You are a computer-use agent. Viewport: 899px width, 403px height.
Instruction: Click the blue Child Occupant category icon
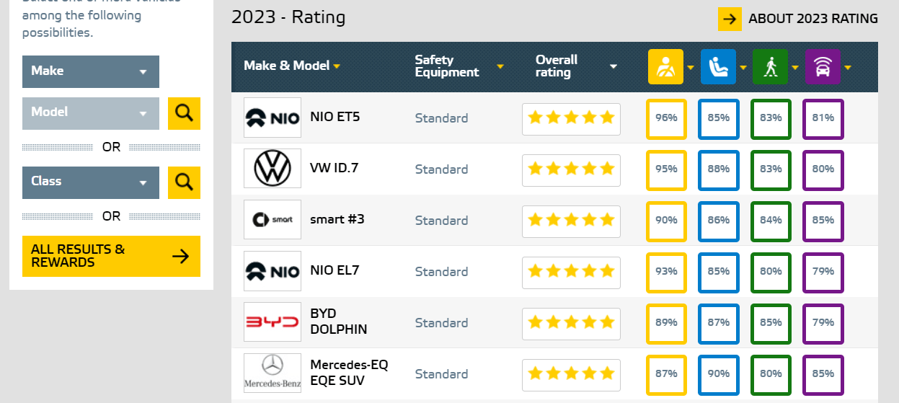tap(718, 67)
